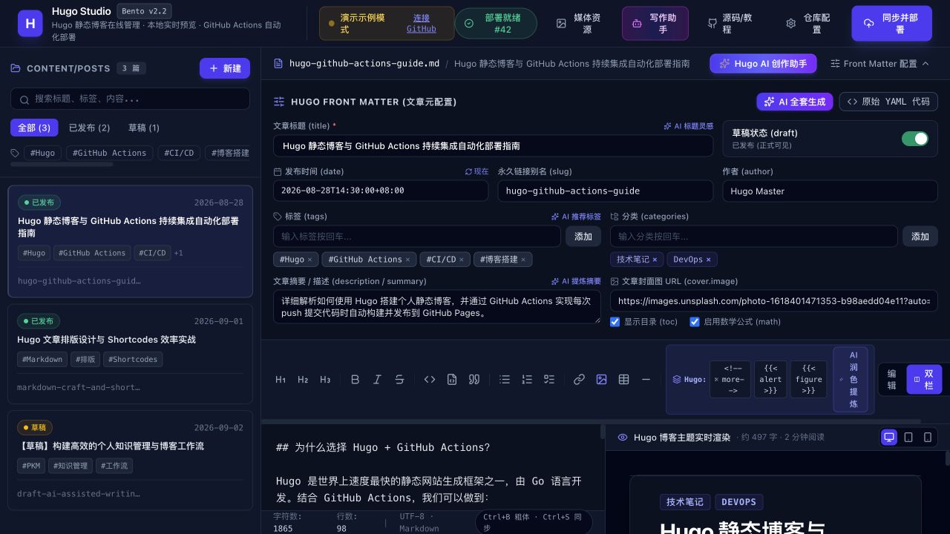The width and height of the screenshot is (950, 534).
Task: Set publish date to now (现在)
Action: point(476,171)
